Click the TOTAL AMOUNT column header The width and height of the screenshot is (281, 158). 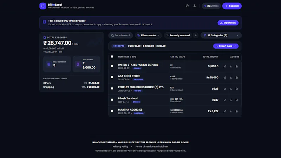pyautogui.click(x=210, y=57)
